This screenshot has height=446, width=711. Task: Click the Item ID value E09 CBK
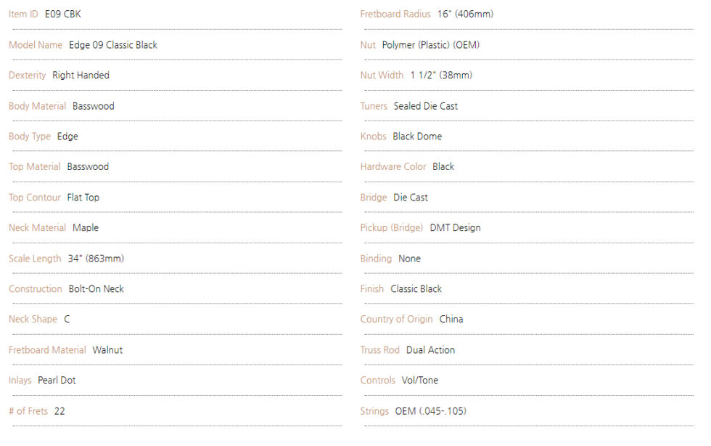tap(62, 14)
